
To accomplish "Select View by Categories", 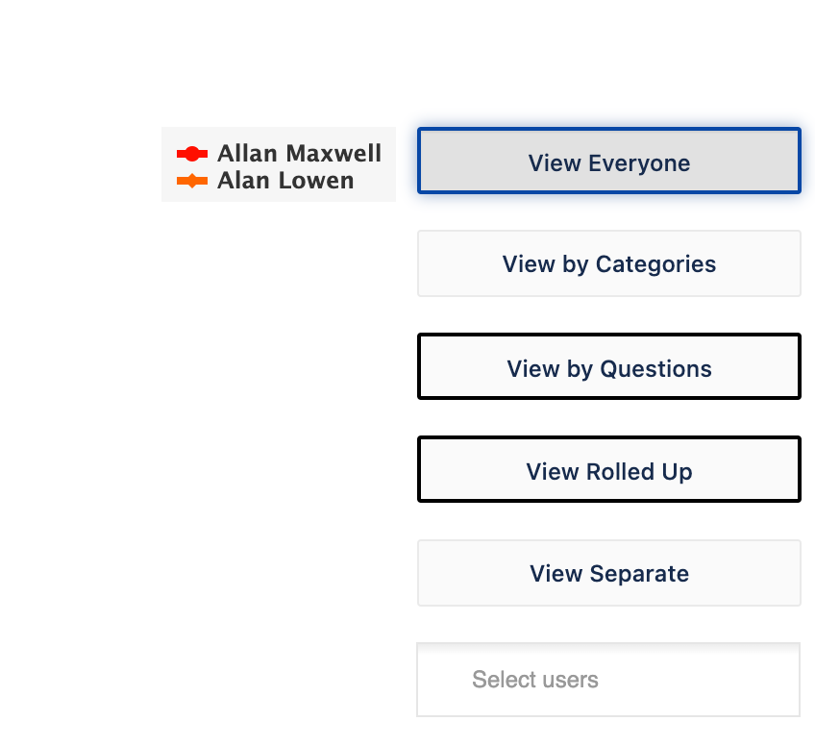I will 608,263.
